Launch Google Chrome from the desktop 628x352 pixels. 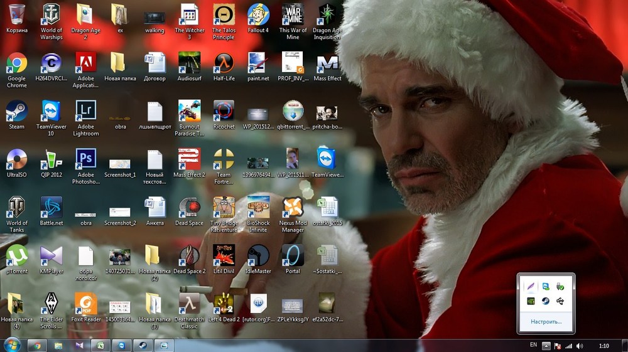16,63
